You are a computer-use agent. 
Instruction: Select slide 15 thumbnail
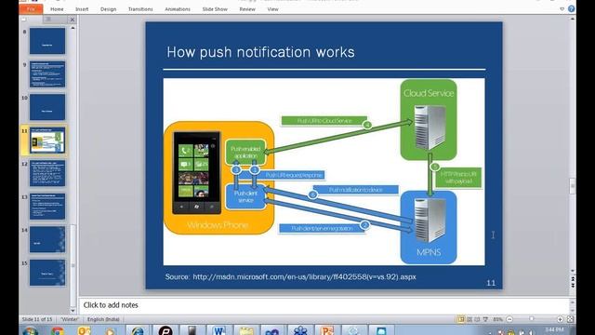pyautogui.click(x=47, y=273)
